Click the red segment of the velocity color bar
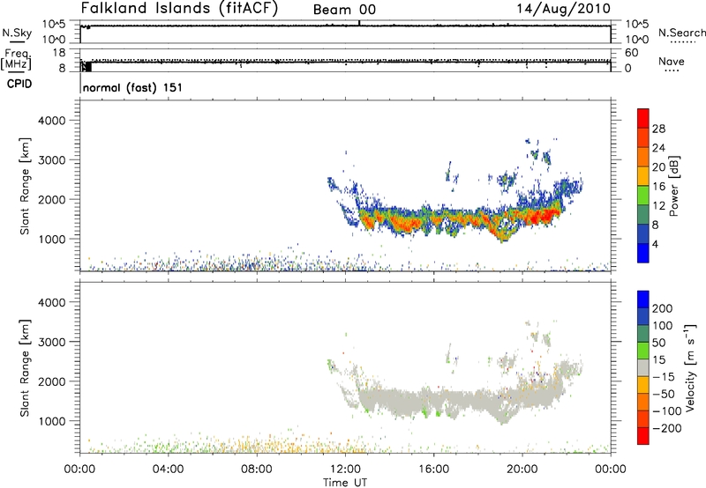The image size is (706, 488). 643,436
